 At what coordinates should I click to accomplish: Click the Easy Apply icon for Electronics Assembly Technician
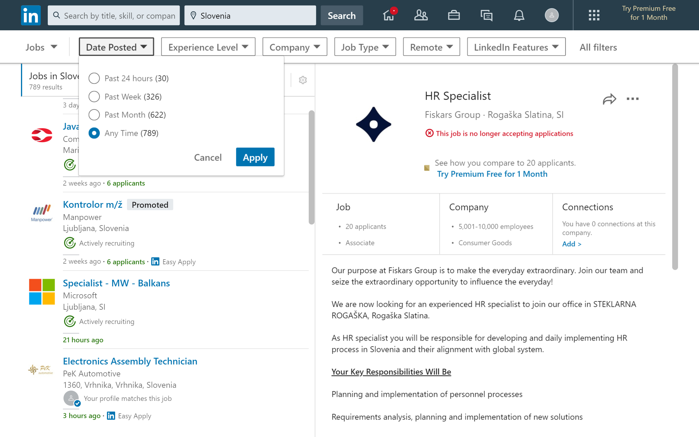[x=111, y=416]
